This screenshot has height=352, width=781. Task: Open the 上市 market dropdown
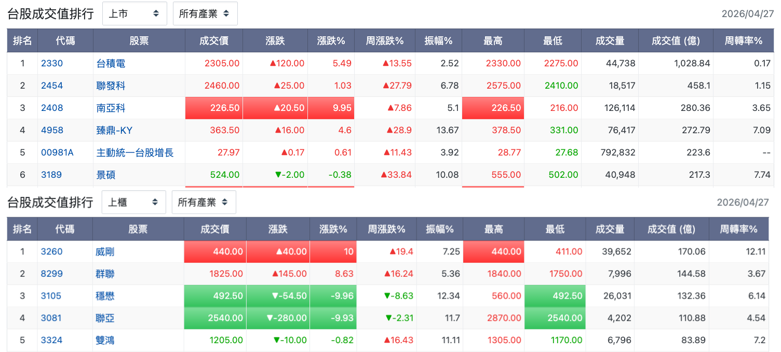tap(134, 13)
